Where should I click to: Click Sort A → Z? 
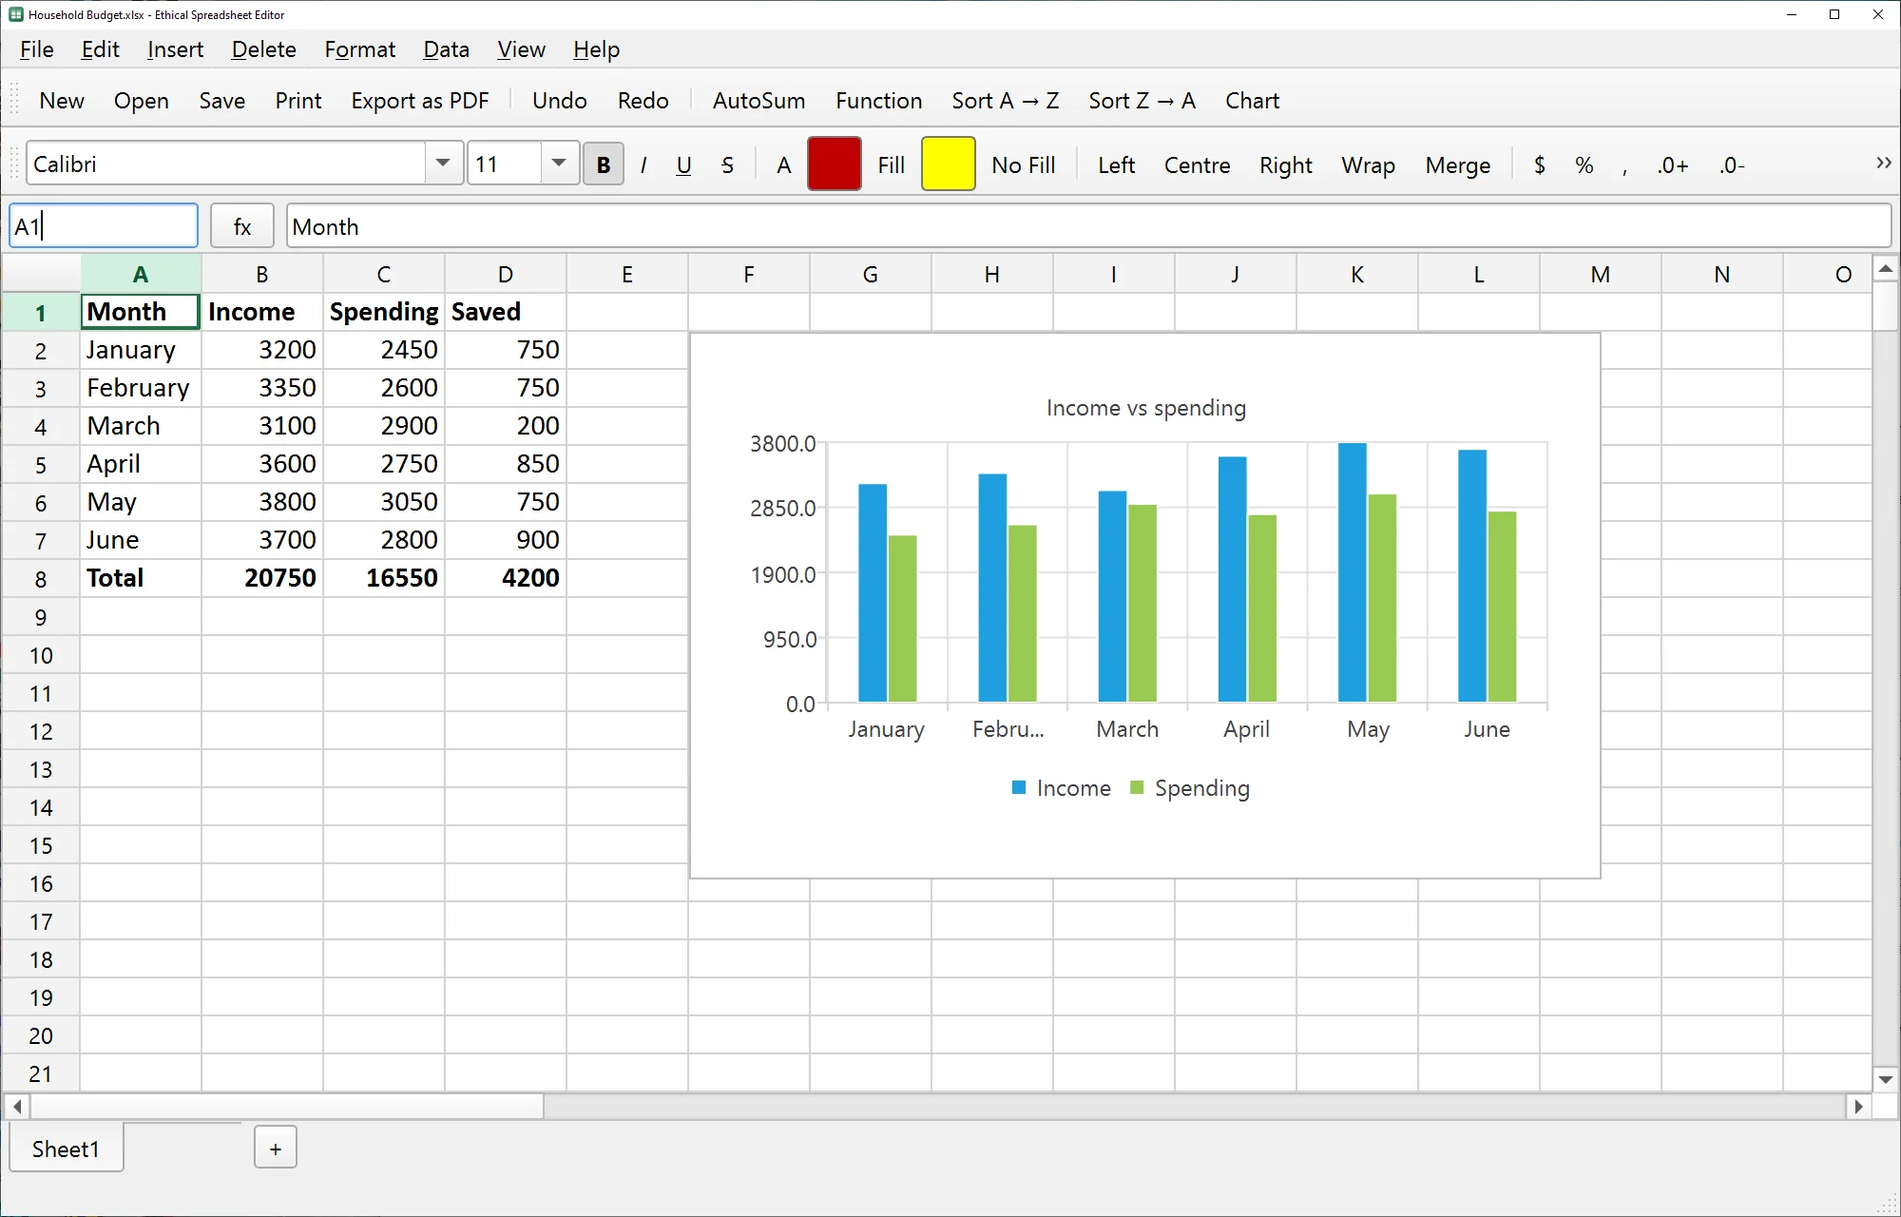click(x=1005, y=101)
